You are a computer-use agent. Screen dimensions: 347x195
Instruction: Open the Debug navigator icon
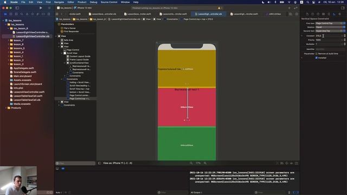(38, 14)
